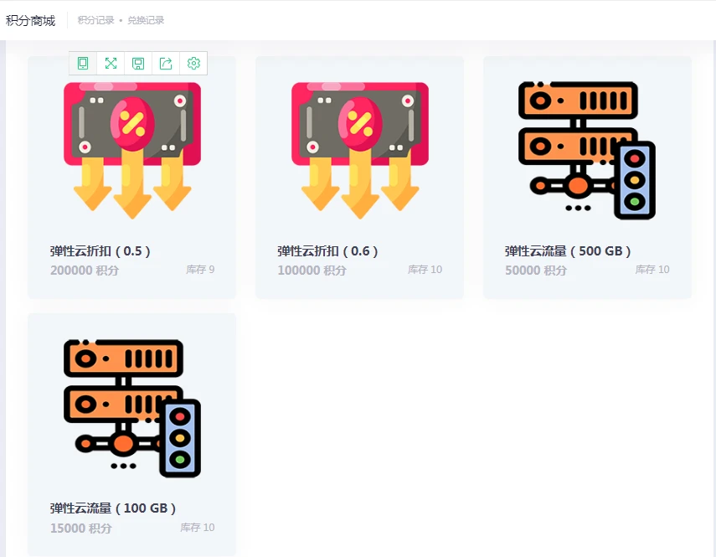716x557 pixels.
Task: Select the 弹性云流量 (500 GB) product title
Action: pyautogui.click(x=568, y=250)
